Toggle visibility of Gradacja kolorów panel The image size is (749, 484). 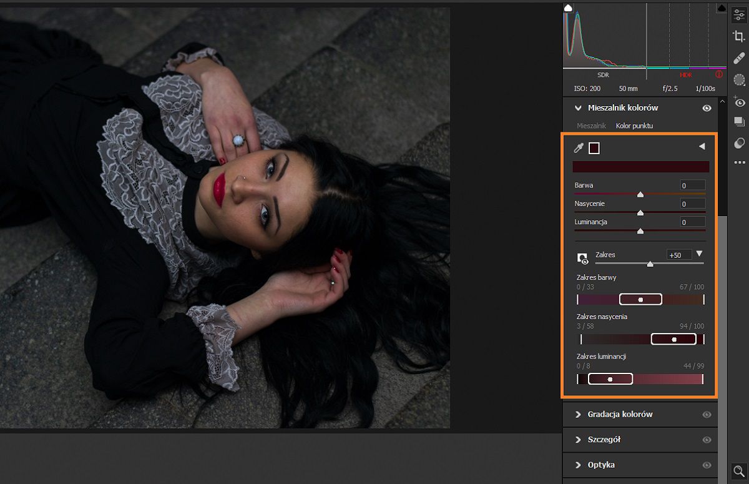(x=707, y=415)
